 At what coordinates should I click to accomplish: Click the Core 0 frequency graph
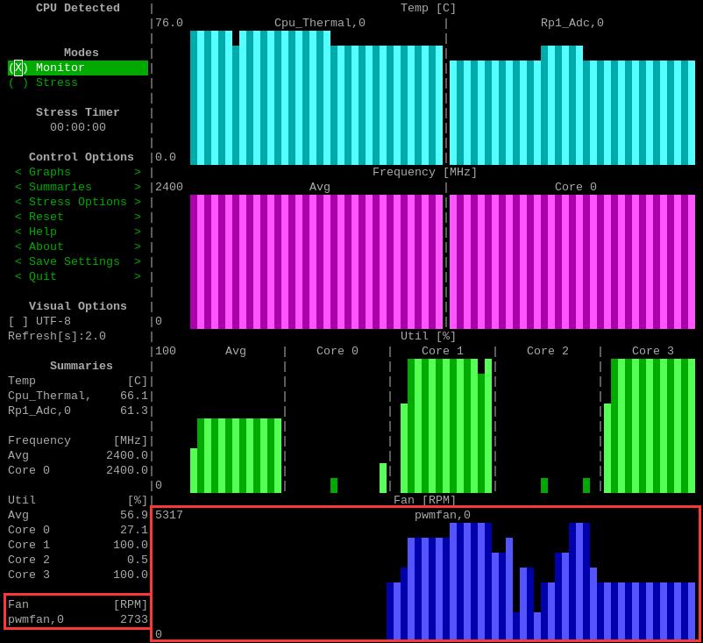[x=572, y=261]
